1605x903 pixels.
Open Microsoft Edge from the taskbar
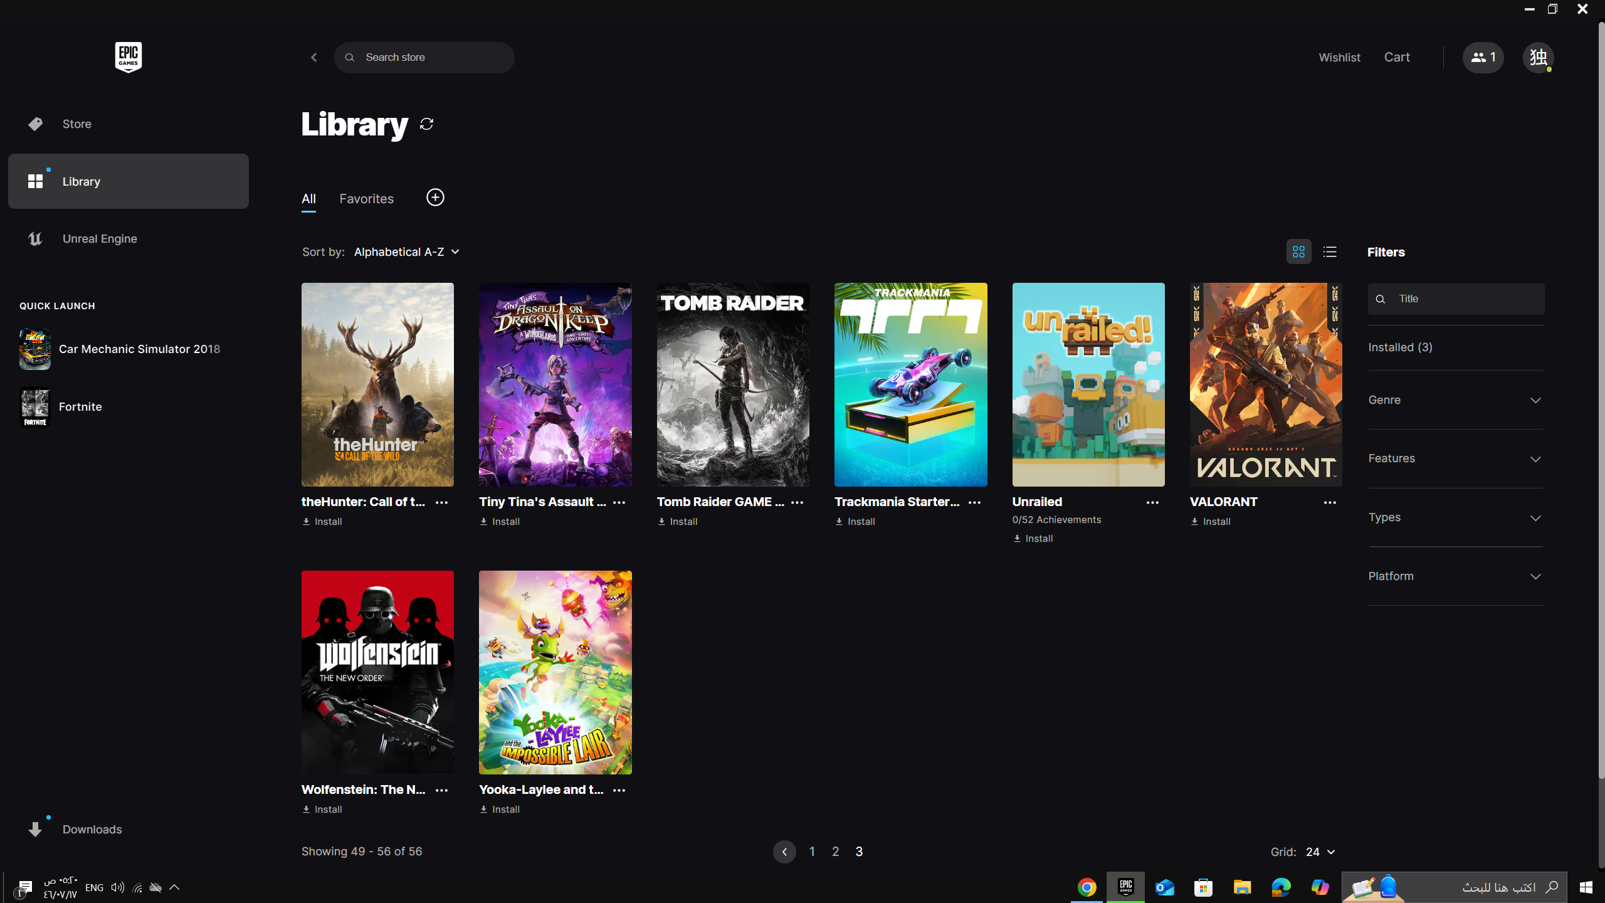(x=1281, y=887)
